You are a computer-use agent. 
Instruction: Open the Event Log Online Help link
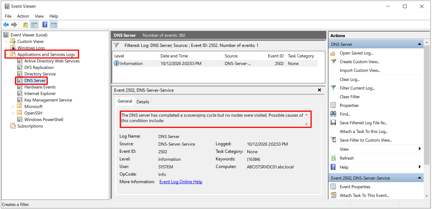pyautogui.click(x=181, y=182)
